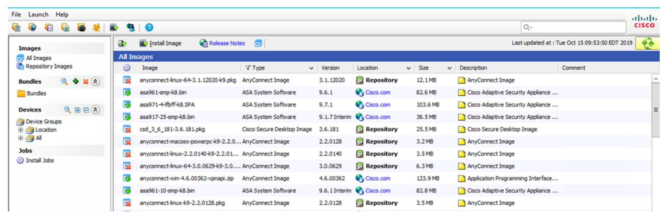Screen dimensions: 667x222
Task: Open Cisco.com link for anyconnect-win-4.6.00362-vpnapi.zip
Action: (378, 178)
